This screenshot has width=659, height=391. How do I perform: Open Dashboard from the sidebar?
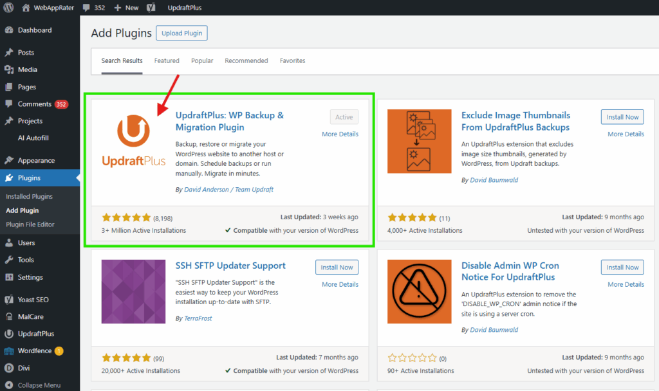coord(34,30)
